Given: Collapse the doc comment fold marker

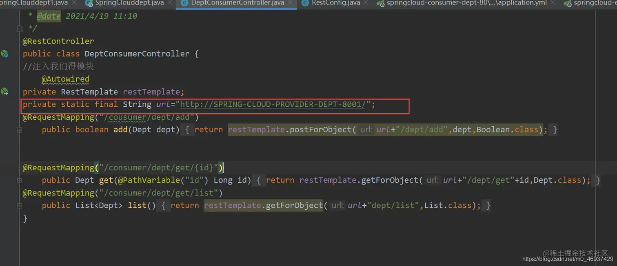Looking at the screenshot, I should (19, 29).
